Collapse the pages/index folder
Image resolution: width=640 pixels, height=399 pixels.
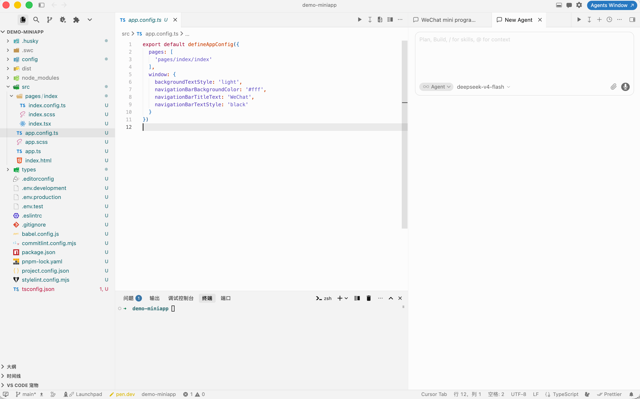pos(57,96)
